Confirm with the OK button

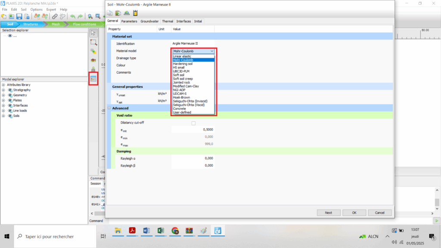point(354,213)
